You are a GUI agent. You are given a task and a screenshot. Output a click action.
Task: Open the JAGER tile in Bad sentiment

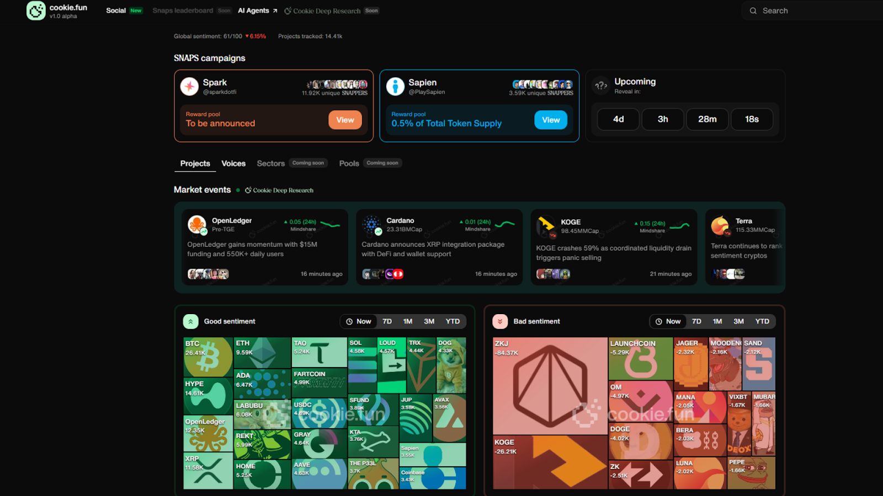[691, 364]
